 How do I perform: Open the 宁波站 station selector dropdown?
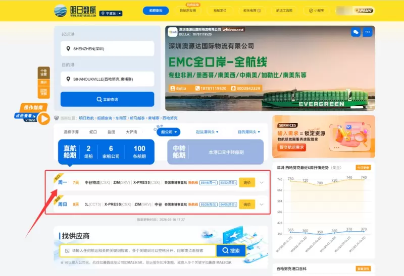pyautogui.click(x=111, y=14)
